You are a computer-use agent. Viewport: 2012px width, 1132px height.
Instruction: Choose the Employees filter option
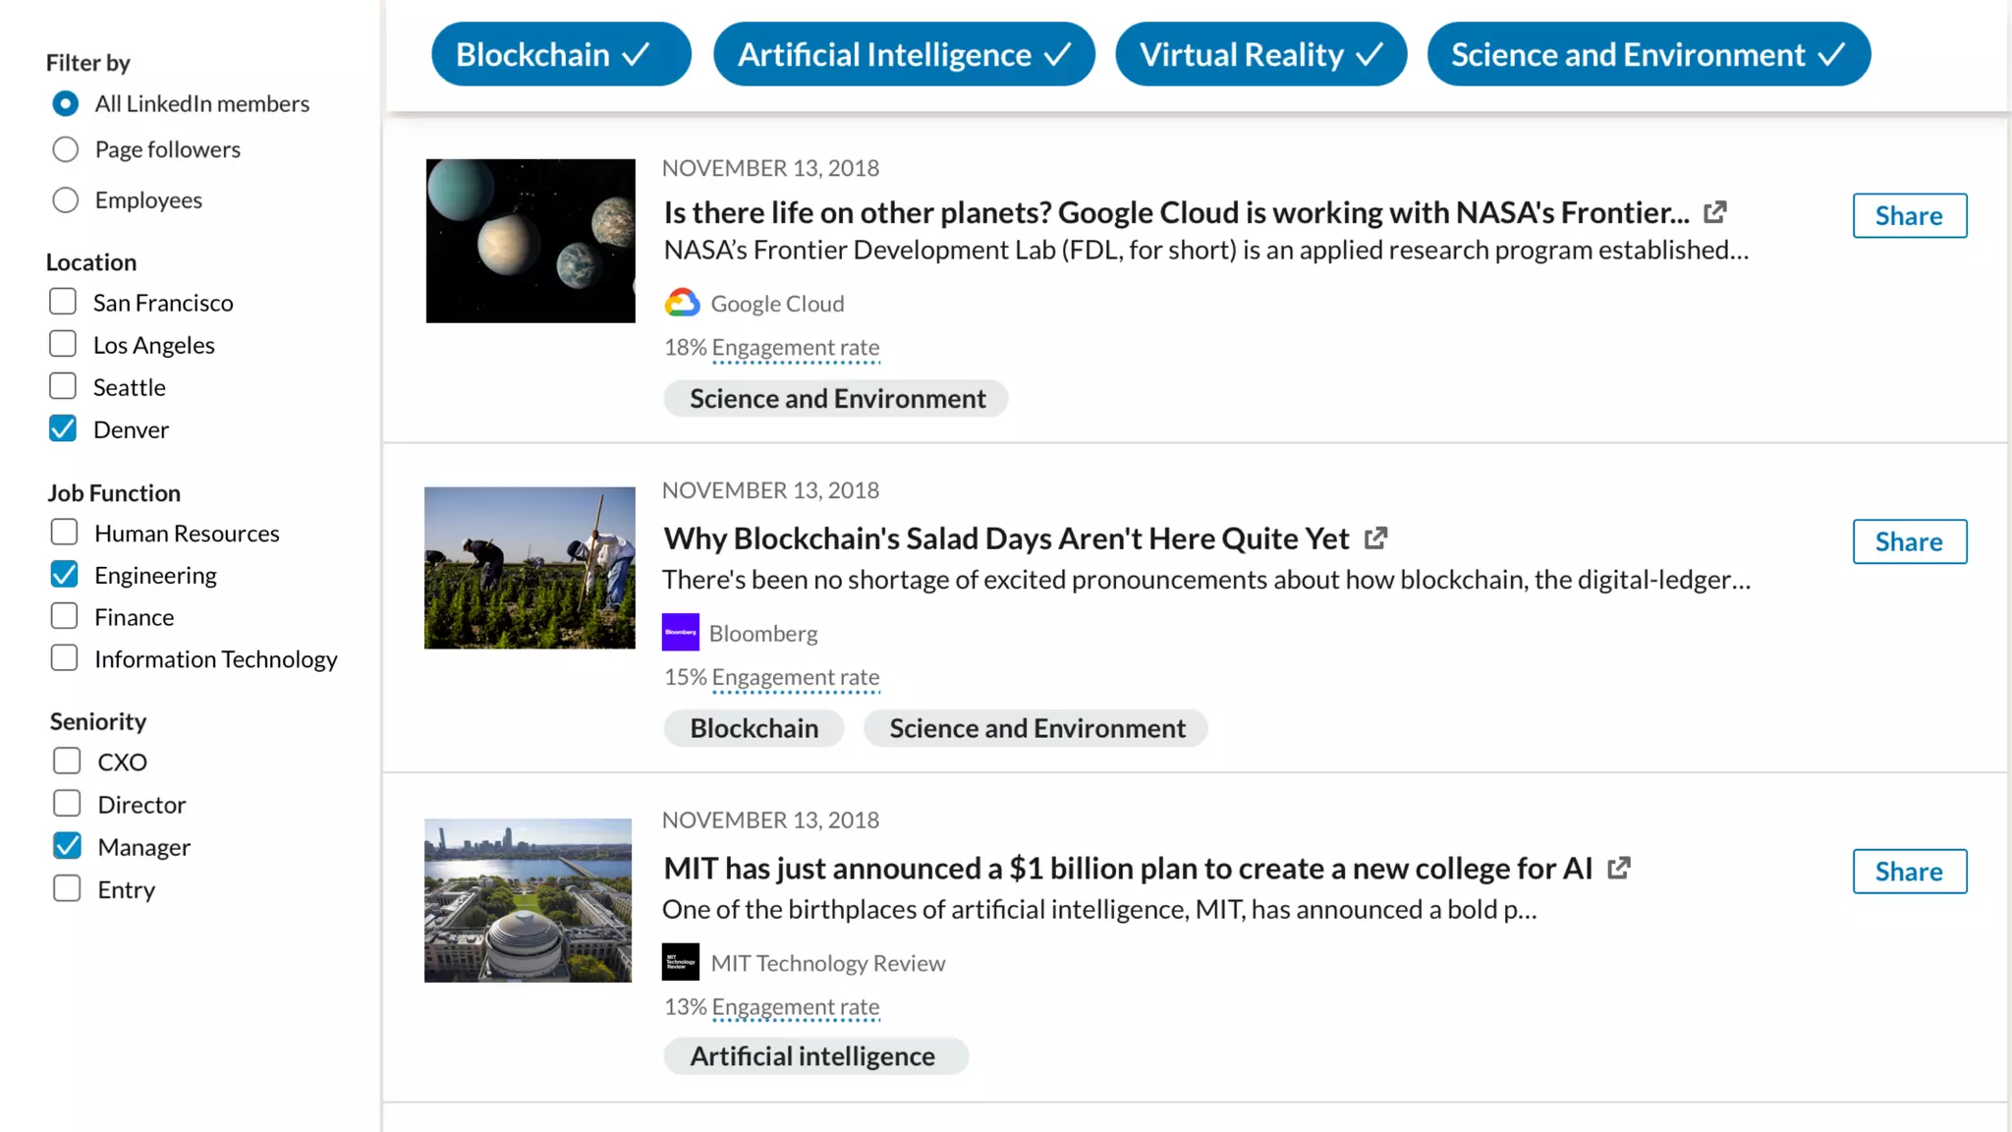pyautogui.click(x=66, y=200)
